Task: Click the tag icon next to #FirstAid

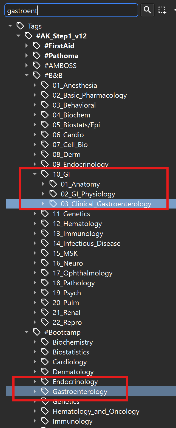Action: click(37, 46)
